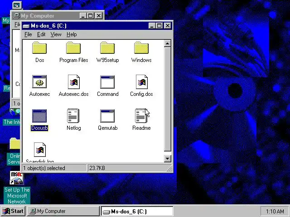The image size is (290, 217).
Task: Click the Ms-dos_6 window resize grip
Action: pos(169,169)
